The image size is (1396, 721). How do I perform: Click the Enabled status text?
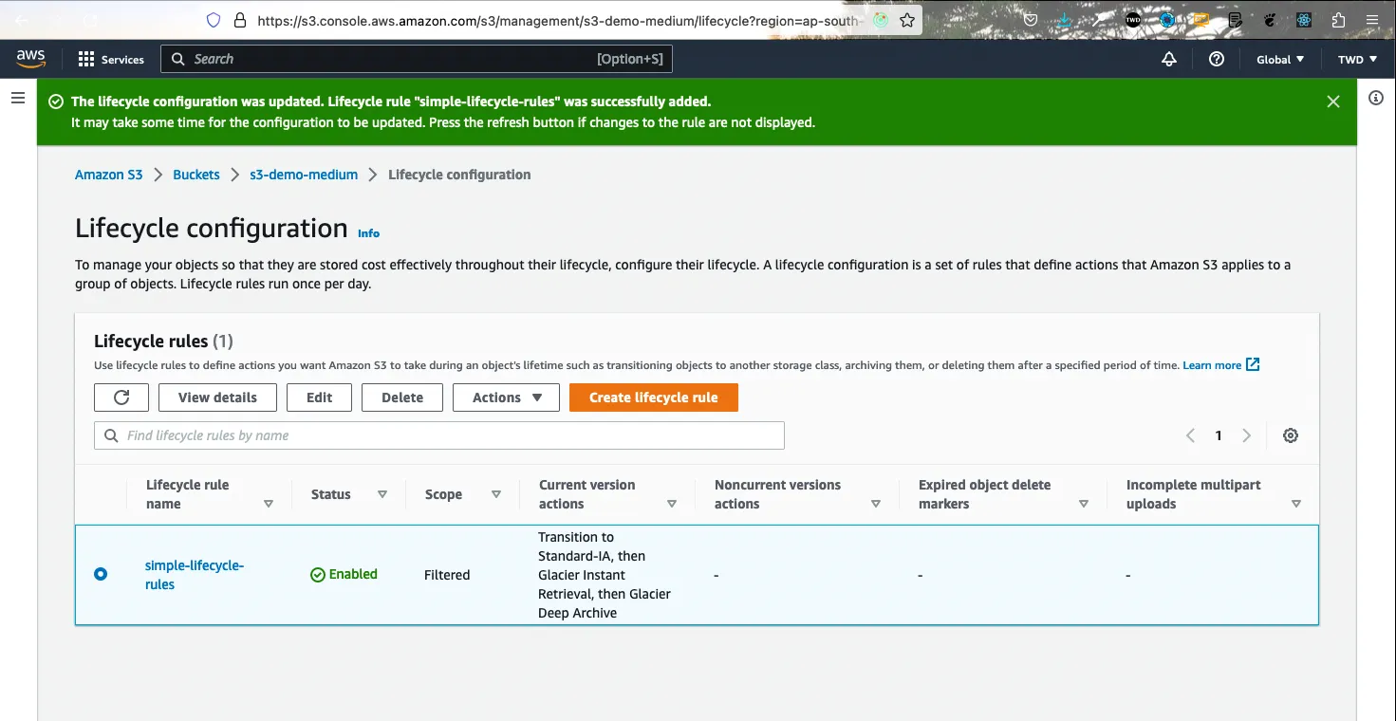[x=353, y=574]
